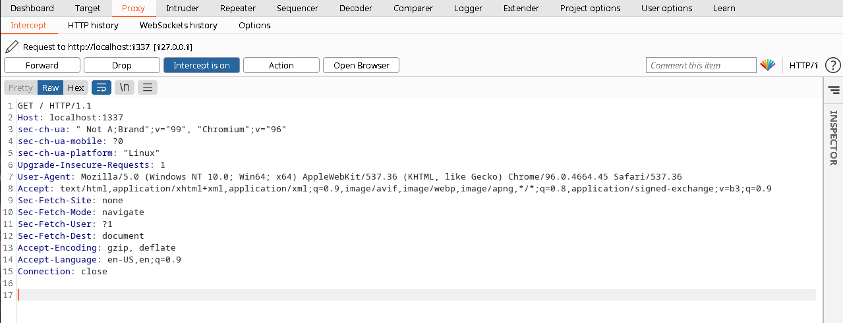
Task: Switch to the Logger tab
Action: (468, 8)
